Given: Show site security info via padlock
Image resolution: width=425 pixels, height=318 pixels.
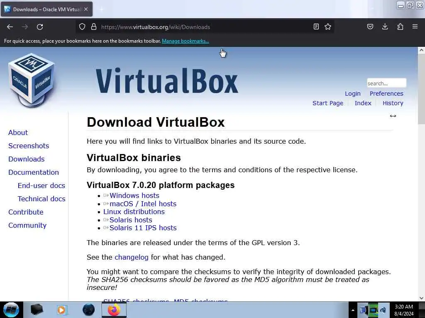Looking at the screenshot, I should pyautogui.click(x=94, y=27).
